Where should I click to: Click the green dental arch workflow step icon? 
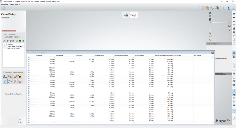133,14
